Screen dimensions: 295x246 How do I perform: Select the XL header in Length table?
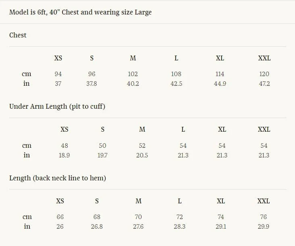pyautogui.click(x=221, y=201)
